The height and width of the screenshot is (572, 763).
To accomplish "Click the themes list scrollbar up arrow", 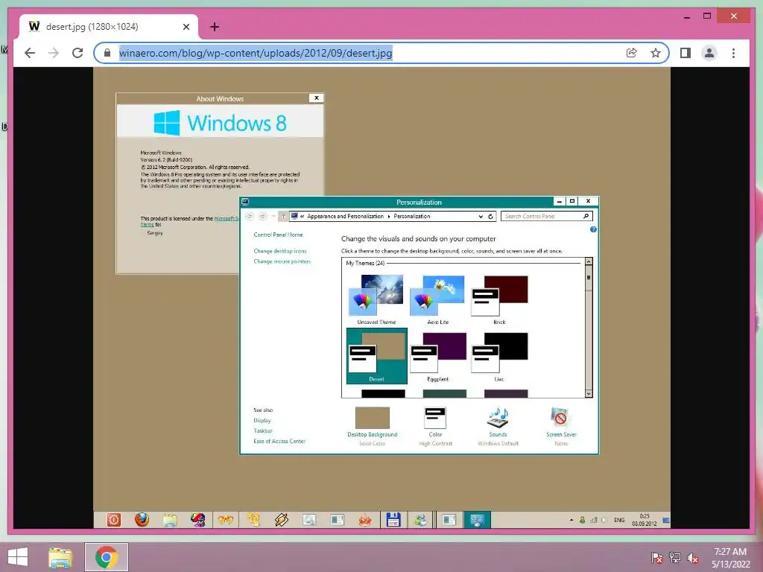I will point(589,262).
